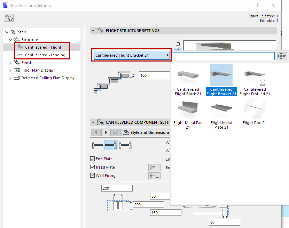
Task: Expand the Finish tree node
Action: click(10, 63)
